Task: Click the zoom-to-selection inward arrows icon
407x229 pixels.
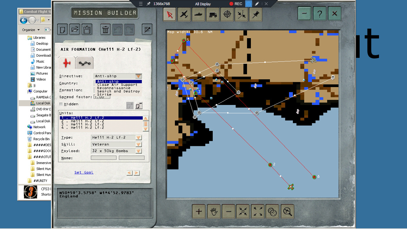Action: [243, 211]
